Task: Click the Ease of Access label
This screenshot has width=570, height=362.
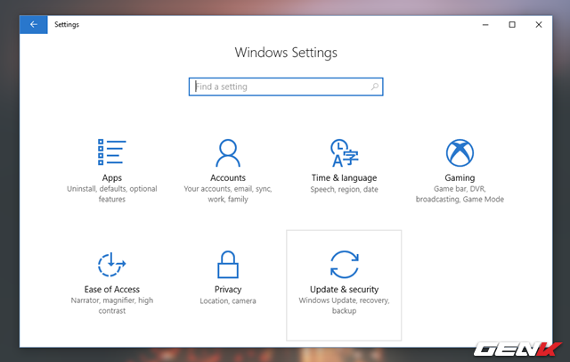Action: tap(111, 289)
